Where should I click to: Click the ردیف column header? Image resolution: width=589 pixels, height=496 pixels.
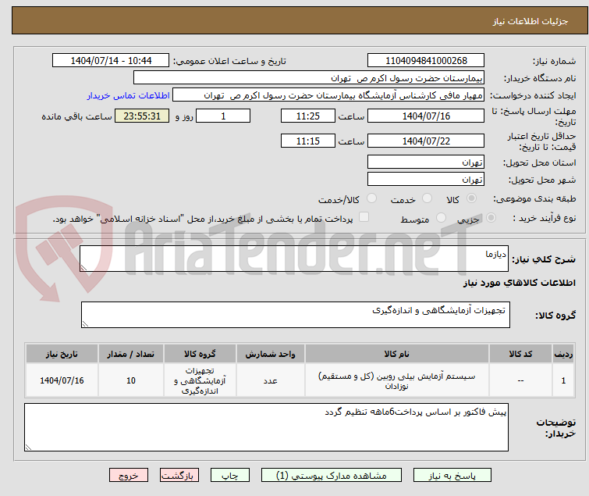[563, 354]
